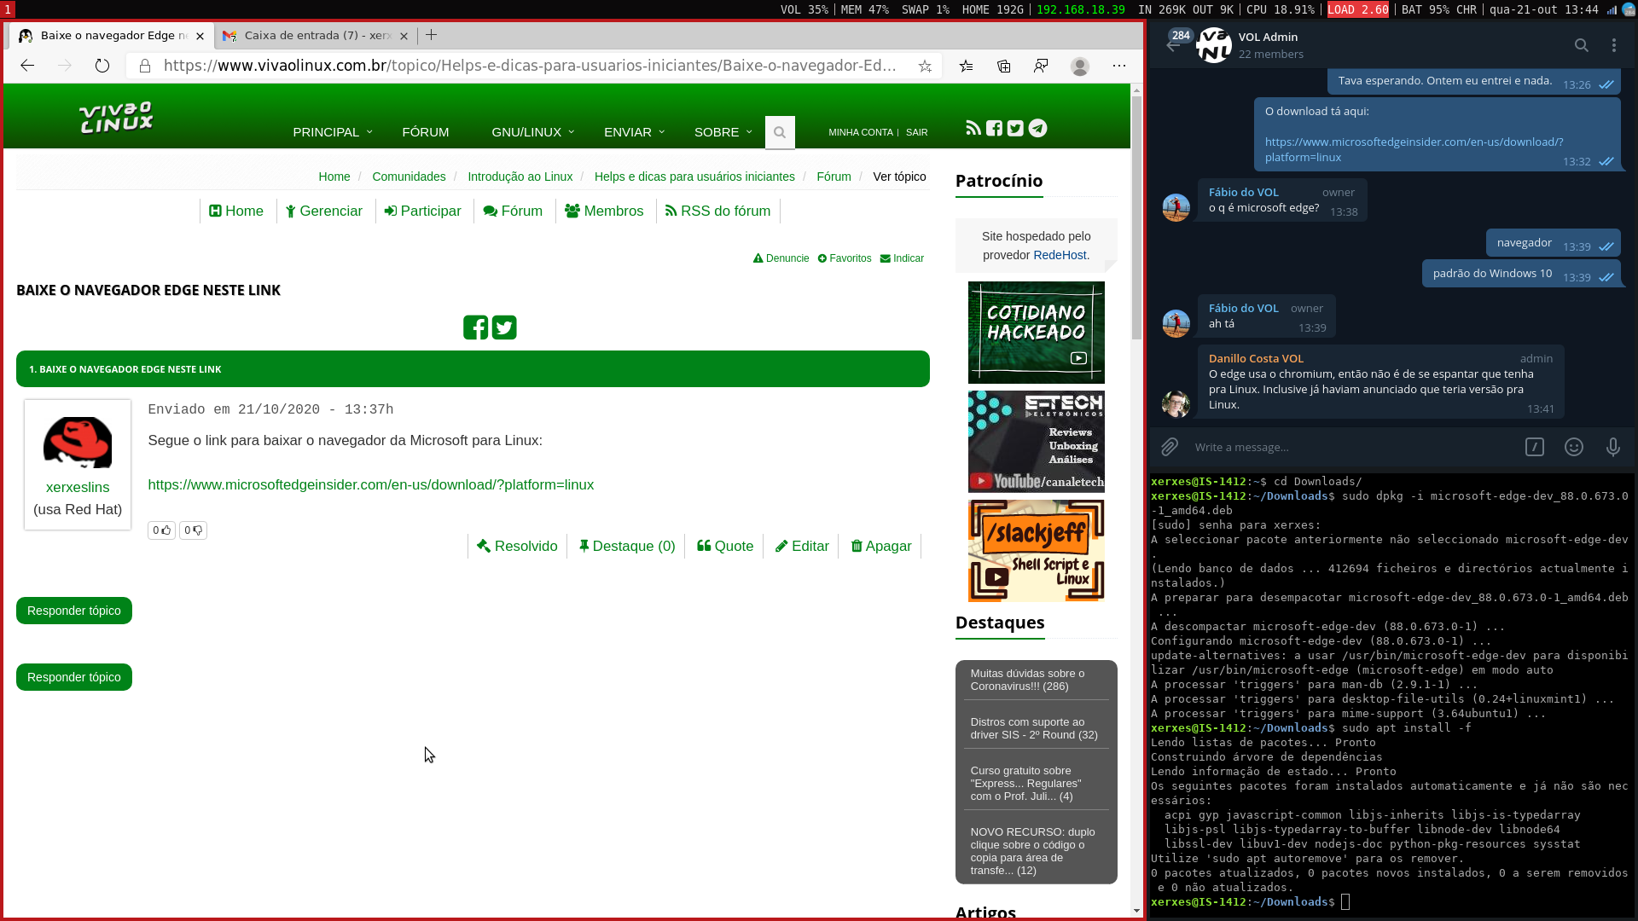1638x921 pixels.
Task: Click the Vivaolinux site search icon
Action: [780, 132]
